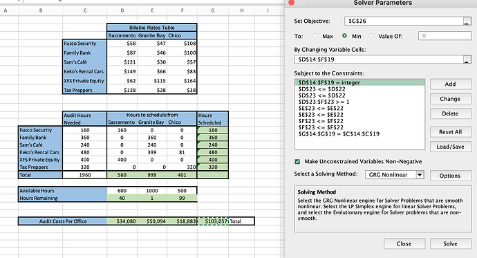Click the Available Hours label cell
This screenshot has width=477, height=258.
pyautogui.click(x=63, y=191)
